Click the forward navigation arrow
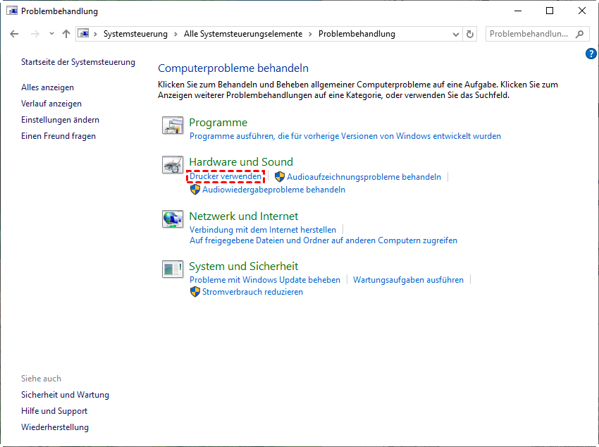The image size is (599, 447). pyautogui.click(x=35, y=34)
